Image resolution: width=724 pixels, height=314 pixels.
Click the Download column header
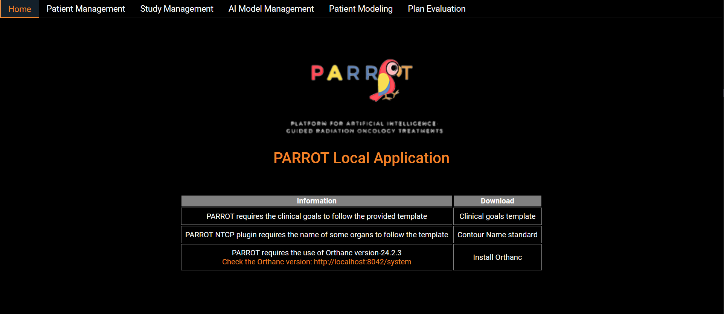(497, 201)
